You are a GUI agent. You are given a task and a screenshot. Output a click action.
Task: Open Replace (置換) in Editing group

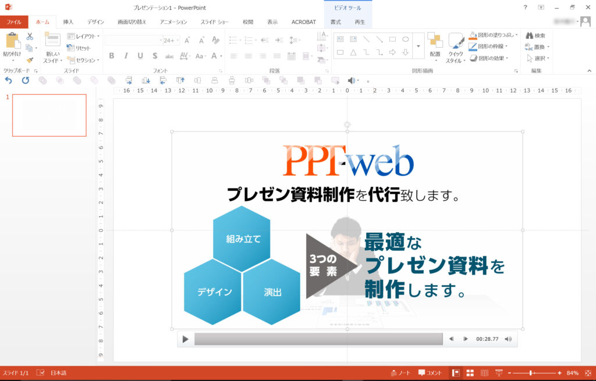[x=537, y=47]
